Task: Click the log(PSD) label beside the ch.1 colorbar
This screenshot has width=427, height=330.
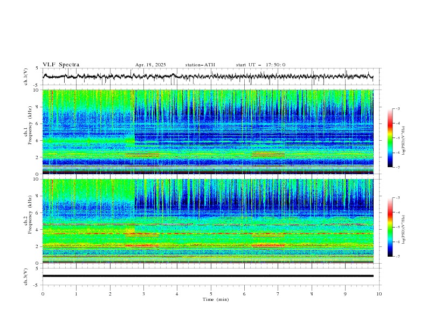Action: pyautogui.click(x=404, y=141)
